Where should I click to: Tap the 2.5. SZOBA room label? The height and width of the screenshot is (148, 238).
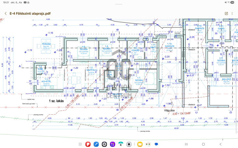point(221,59)
